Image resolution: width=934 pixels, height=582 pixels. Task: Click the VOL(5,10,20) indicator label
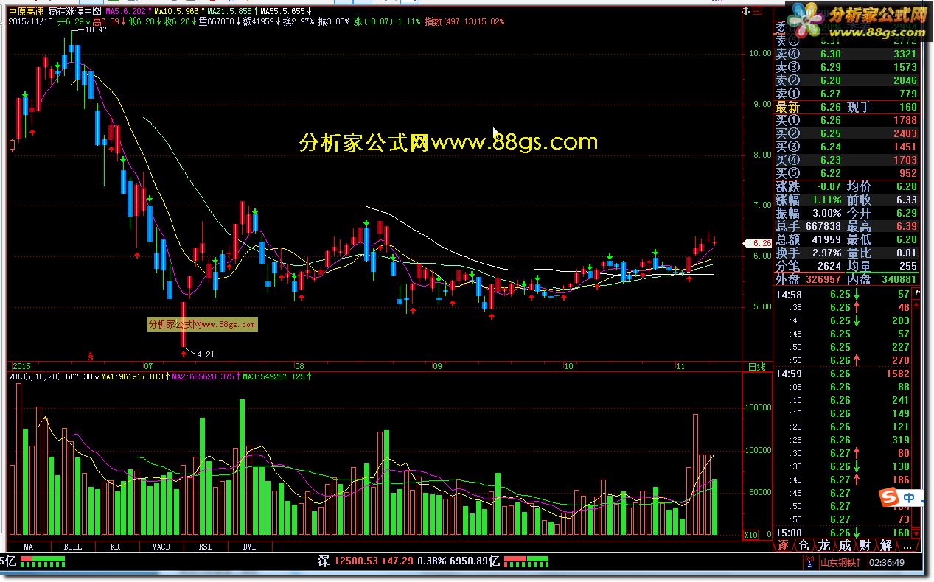point(35,376)
